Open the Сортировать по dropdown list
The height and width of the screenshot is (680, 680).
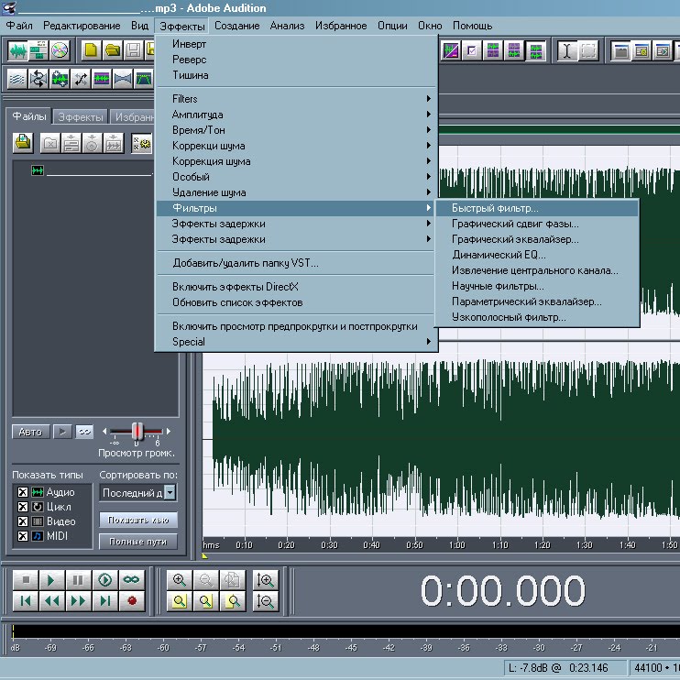[x=170, y=493]
